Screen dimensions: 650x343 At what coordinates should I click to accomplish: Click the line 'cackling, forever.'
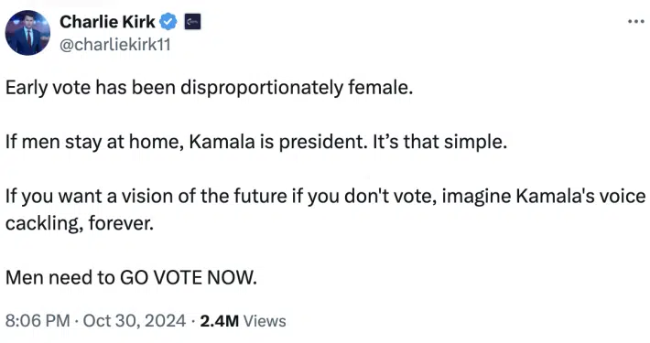click(80, 224)
